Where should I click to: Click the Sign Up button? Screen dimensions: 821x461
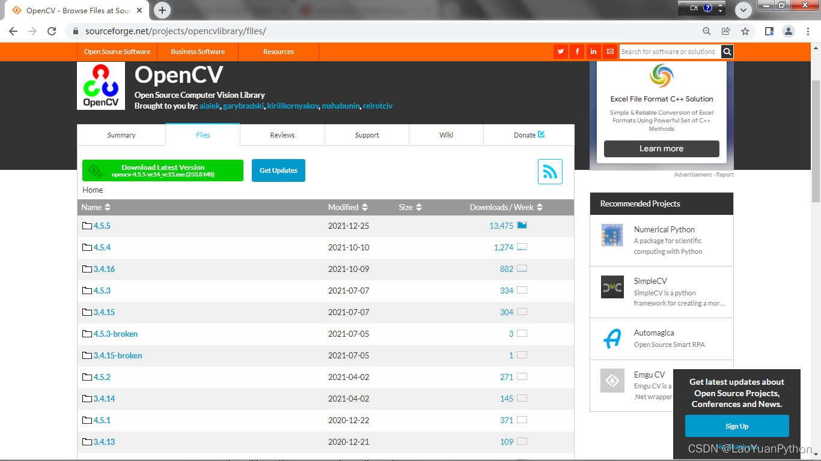pyautogui.click(x=737, y=426)
